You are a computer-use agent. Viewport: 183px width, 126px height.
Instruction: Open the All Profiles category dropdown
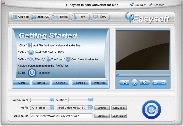tap(42, 107)
